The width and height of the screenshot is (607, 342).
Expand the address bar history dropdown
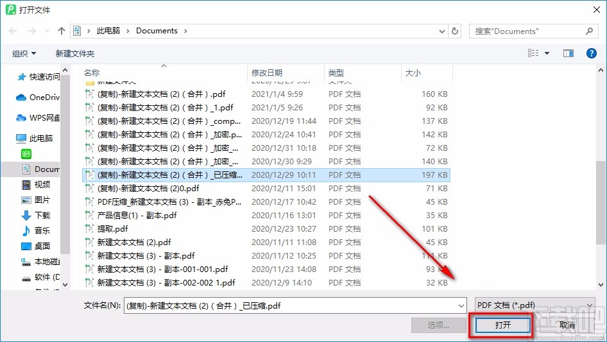(x=441, y=31)
